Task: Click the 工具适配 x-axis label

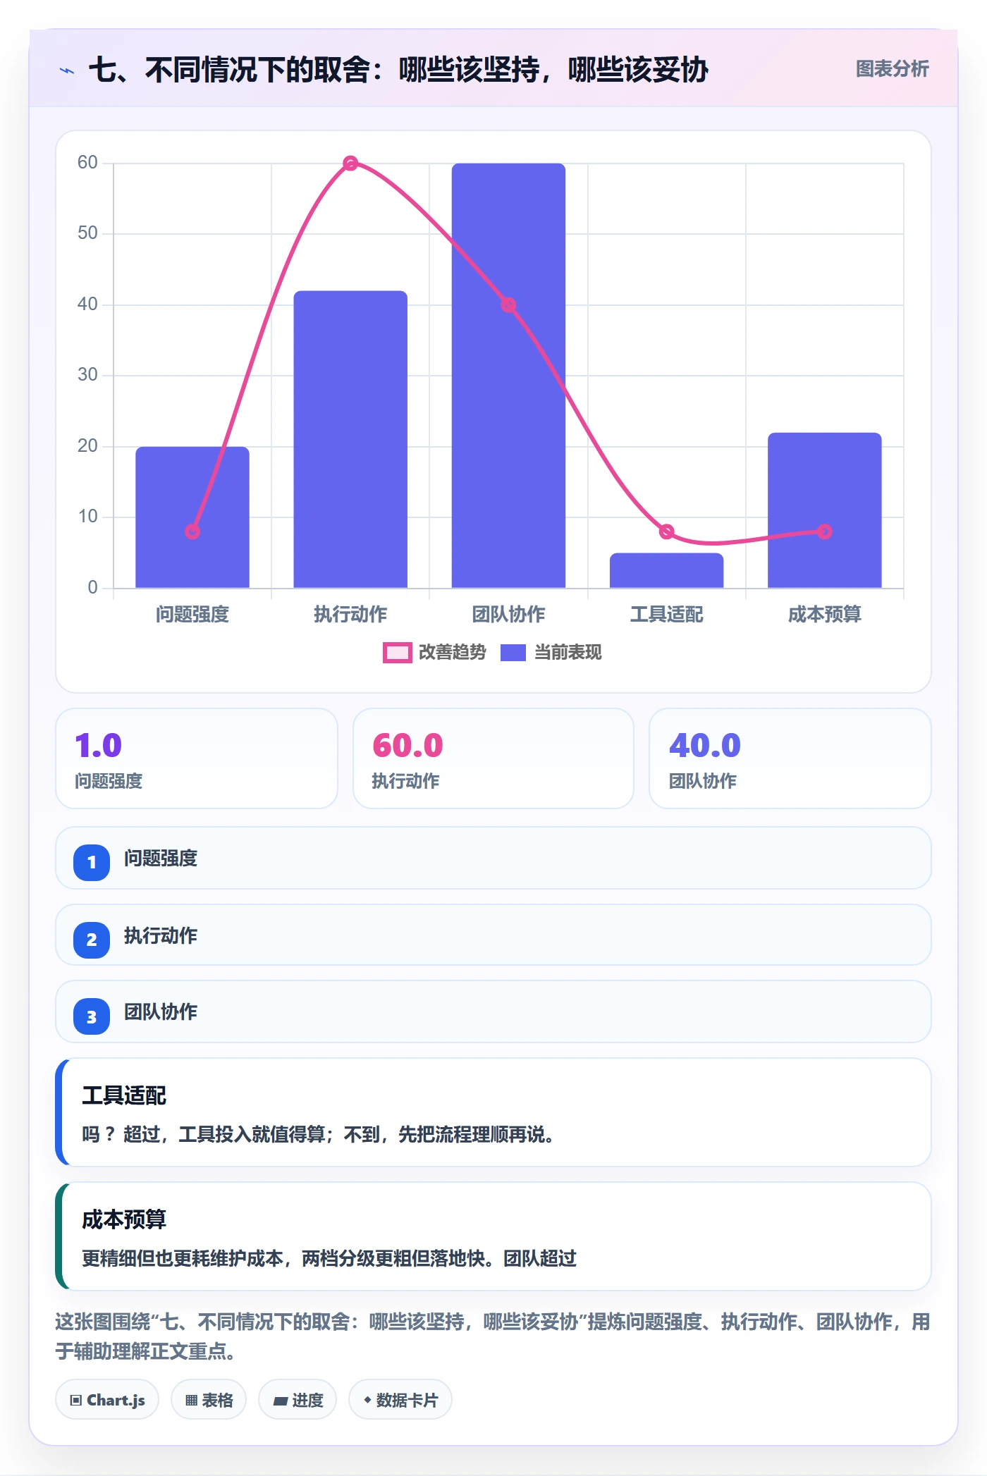Action: 666,615
